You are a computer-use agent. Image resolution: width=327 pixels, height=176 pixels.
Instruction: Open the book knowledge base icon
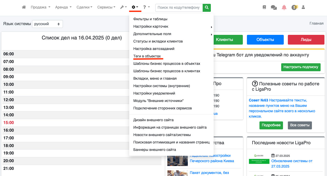click(264, 7)
